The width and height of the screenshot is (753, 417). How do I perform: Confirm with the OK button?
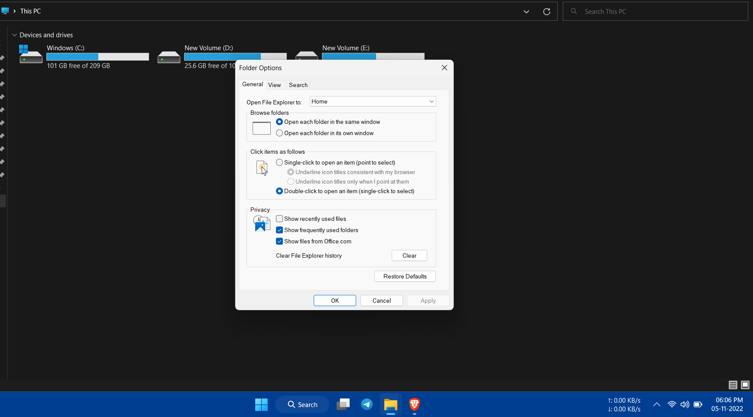[x=335, y=301]
